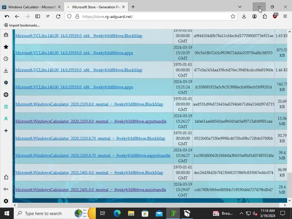292x219 pixels.
Task: Open the Extensions puzzle-piece in the toolbar
Action: 265,16
